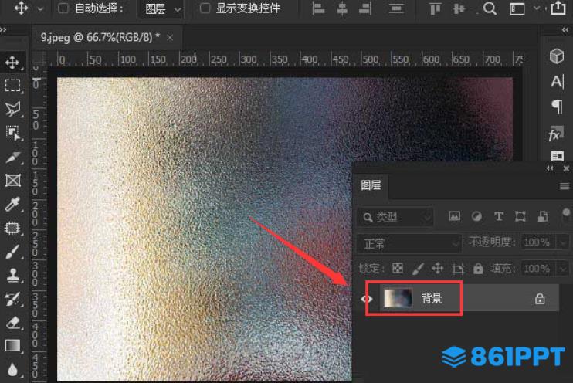This screenshot has height=383, width=573.
Task: Align right edges in options bar
Action: 364,8
